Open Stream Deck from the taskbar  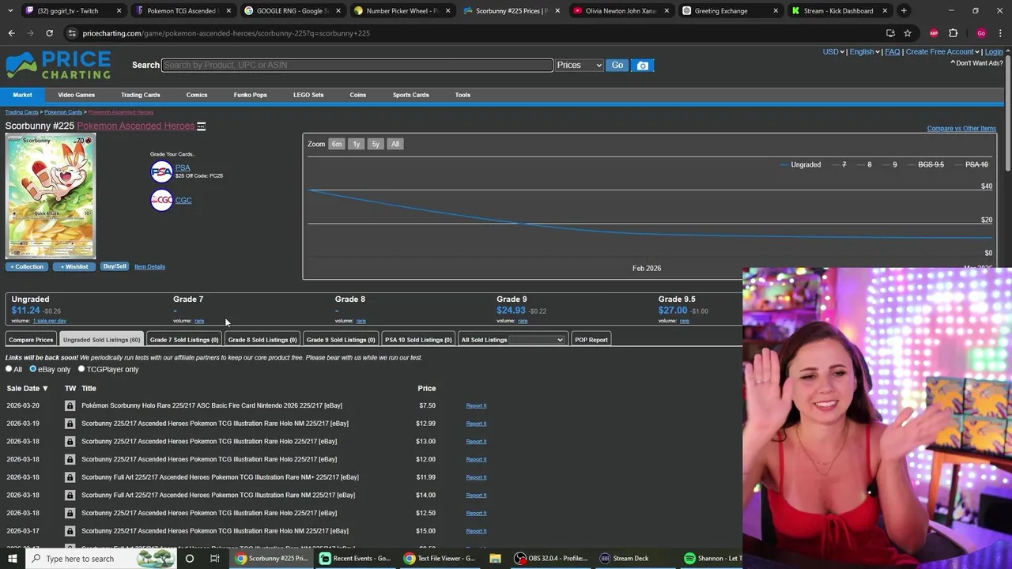point(625,559)
